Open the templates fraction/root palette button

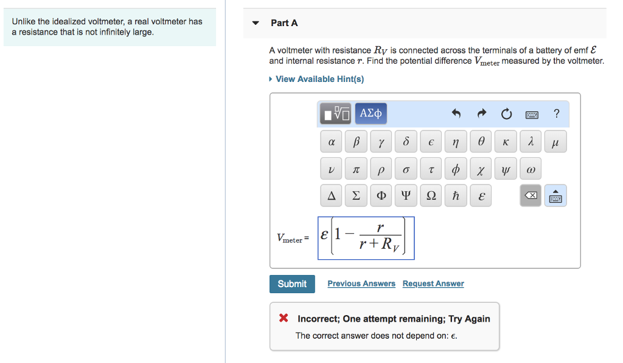[x=336, y=114]
